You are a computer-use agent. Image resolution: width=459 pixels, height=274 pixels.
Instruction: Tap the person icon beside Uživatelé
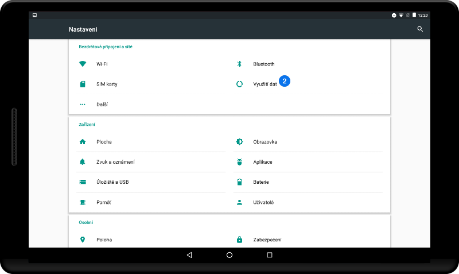[239, 202]
